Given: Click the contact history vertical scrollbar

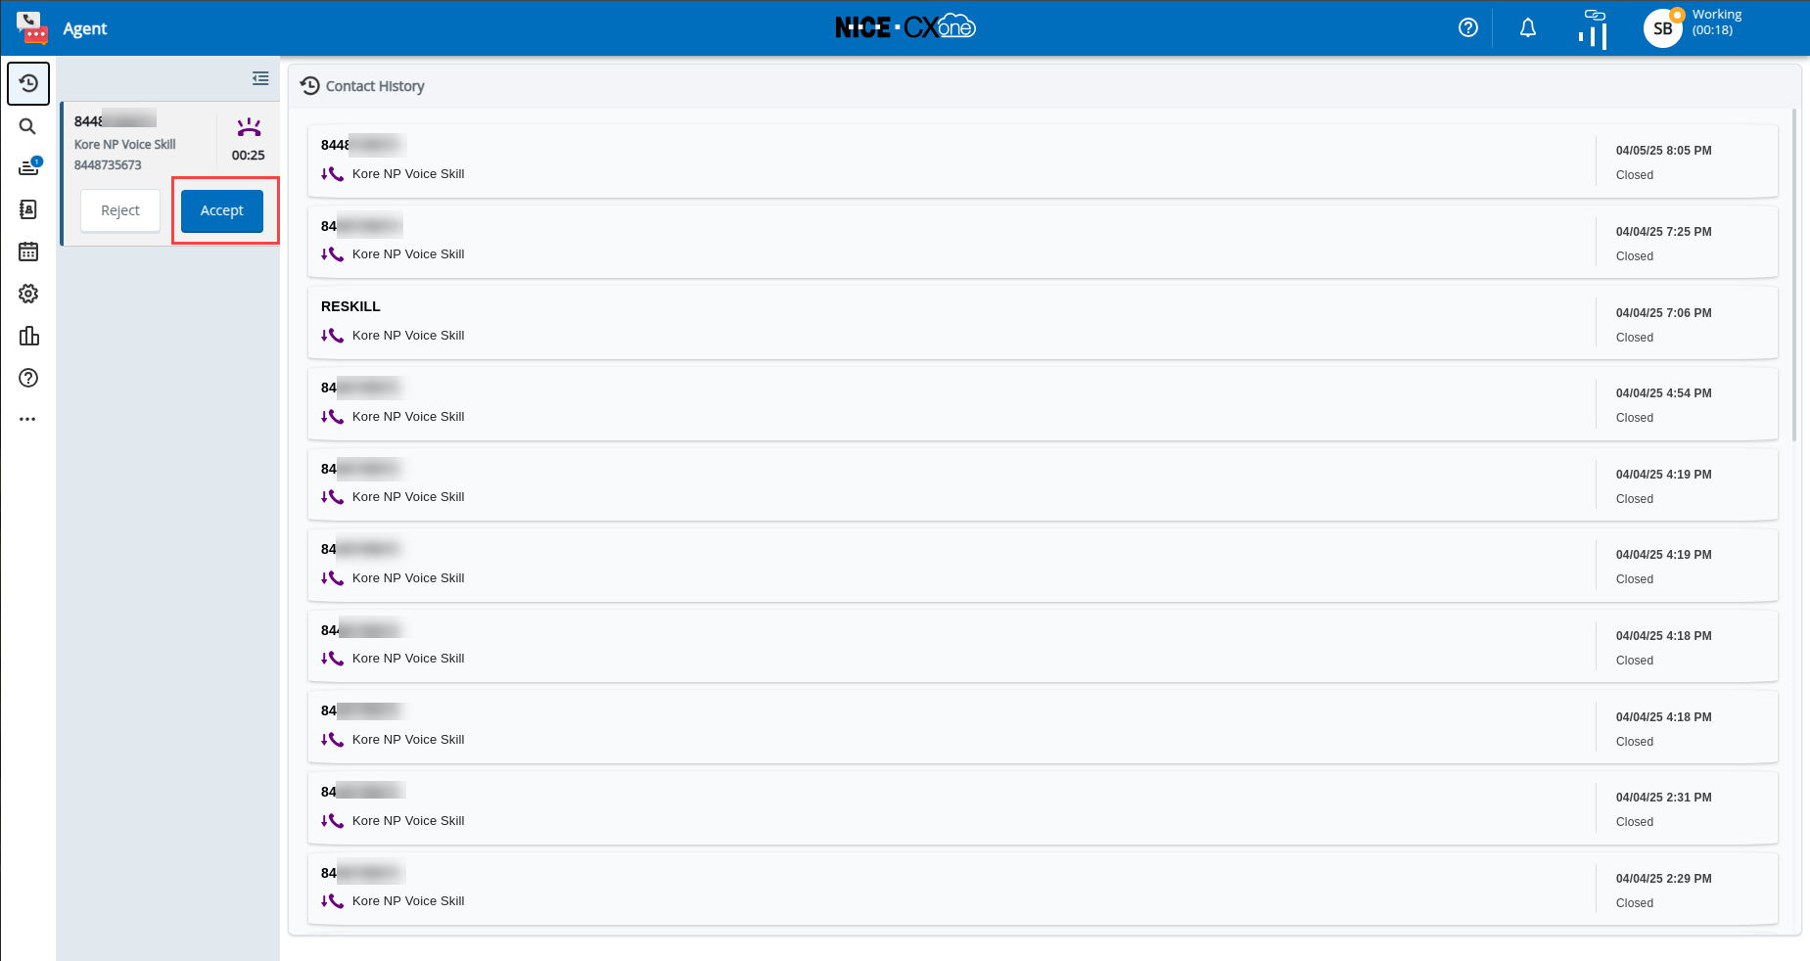Looking at the screenshot, I should [x=1793, y=274].
